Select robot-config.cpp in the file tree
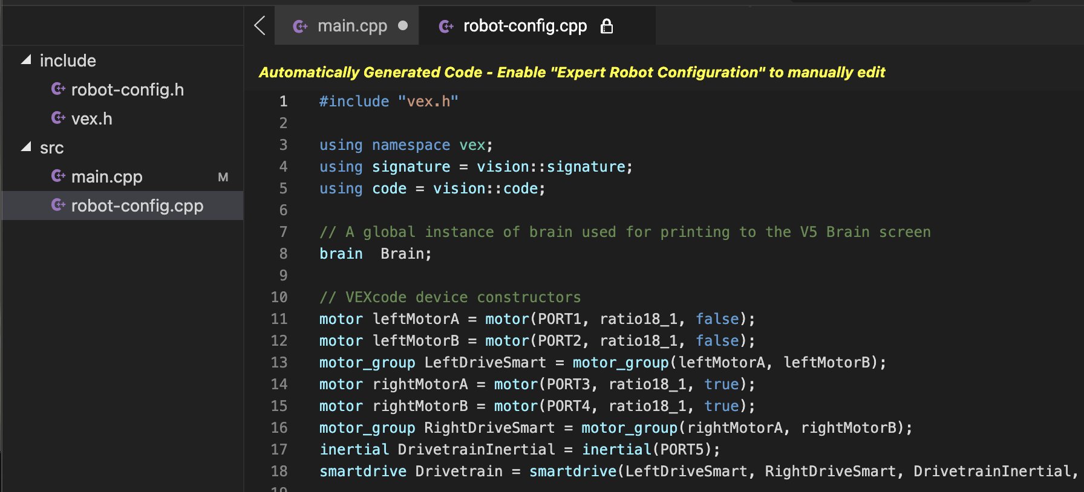The image size is (1084, 492). (122, 206)
